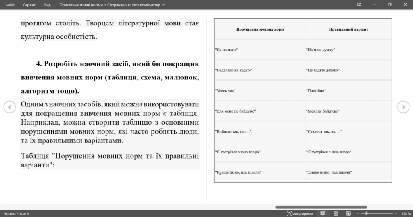Click the cell "Вийшло так, що ..."
The height and width of the screenshot is (217, 413).
coord(260,131)
